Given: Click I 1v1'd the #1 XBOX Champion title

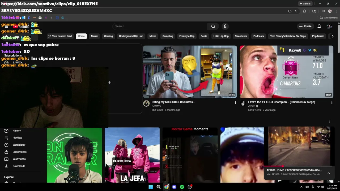Looking at the screenshot, I should pyautogui.click(x=282, y=102).
